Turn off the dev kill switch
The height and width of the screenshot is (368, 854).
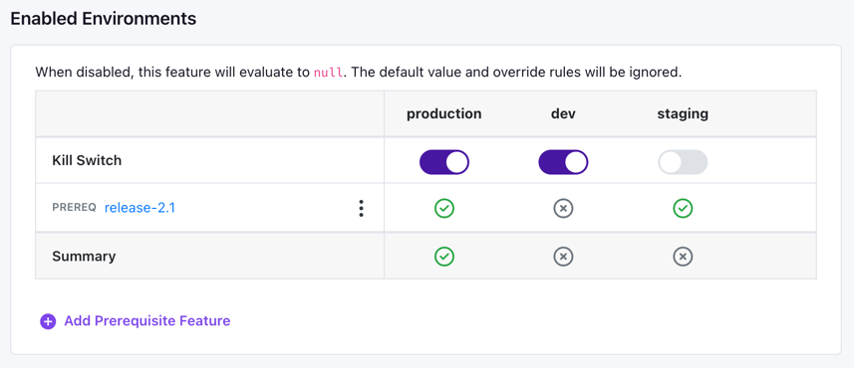[563, 162]
